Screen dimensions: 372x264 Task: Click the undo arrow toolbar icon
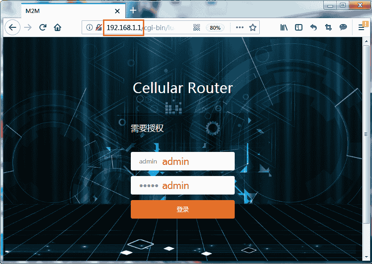tap(314, 27)
